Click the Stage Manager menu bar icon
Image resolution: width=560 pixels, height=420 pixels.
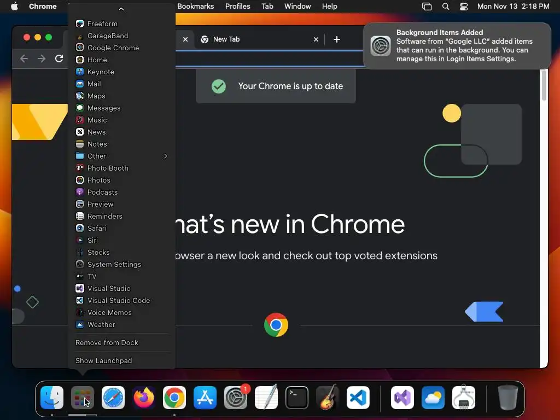pos(427,7)
